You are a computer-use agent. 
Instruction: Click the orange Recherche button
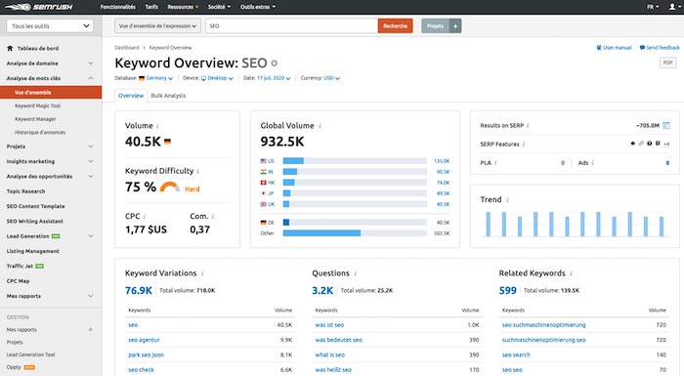395,26
